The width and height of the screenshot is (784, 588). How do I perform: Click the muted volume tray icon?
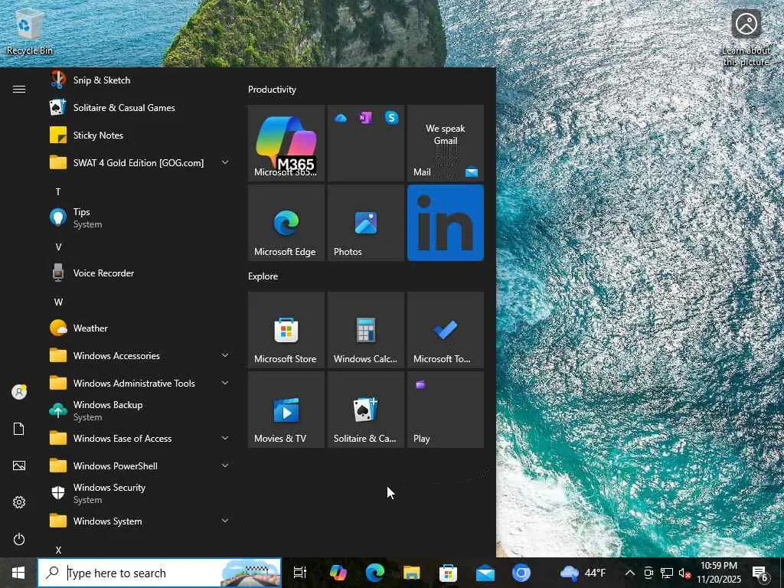click(684, 573)
